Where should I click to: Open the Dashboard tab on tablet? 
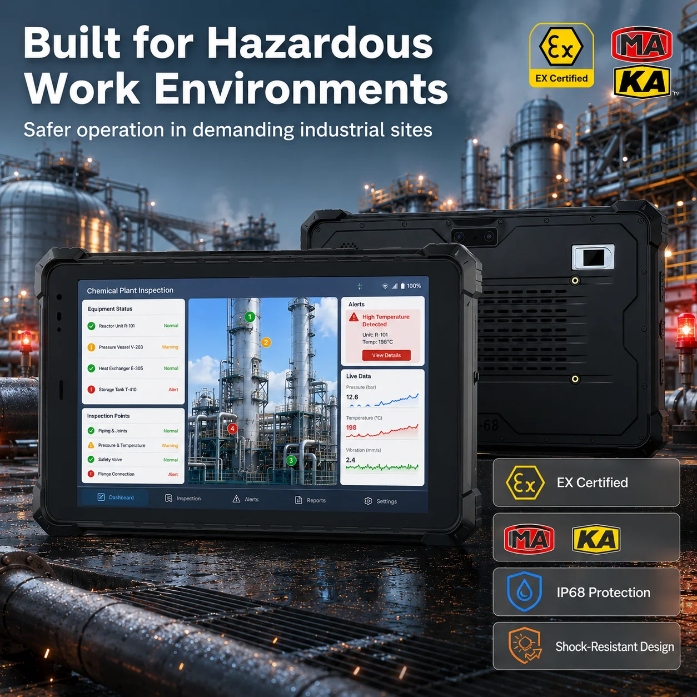coord(115,497)
